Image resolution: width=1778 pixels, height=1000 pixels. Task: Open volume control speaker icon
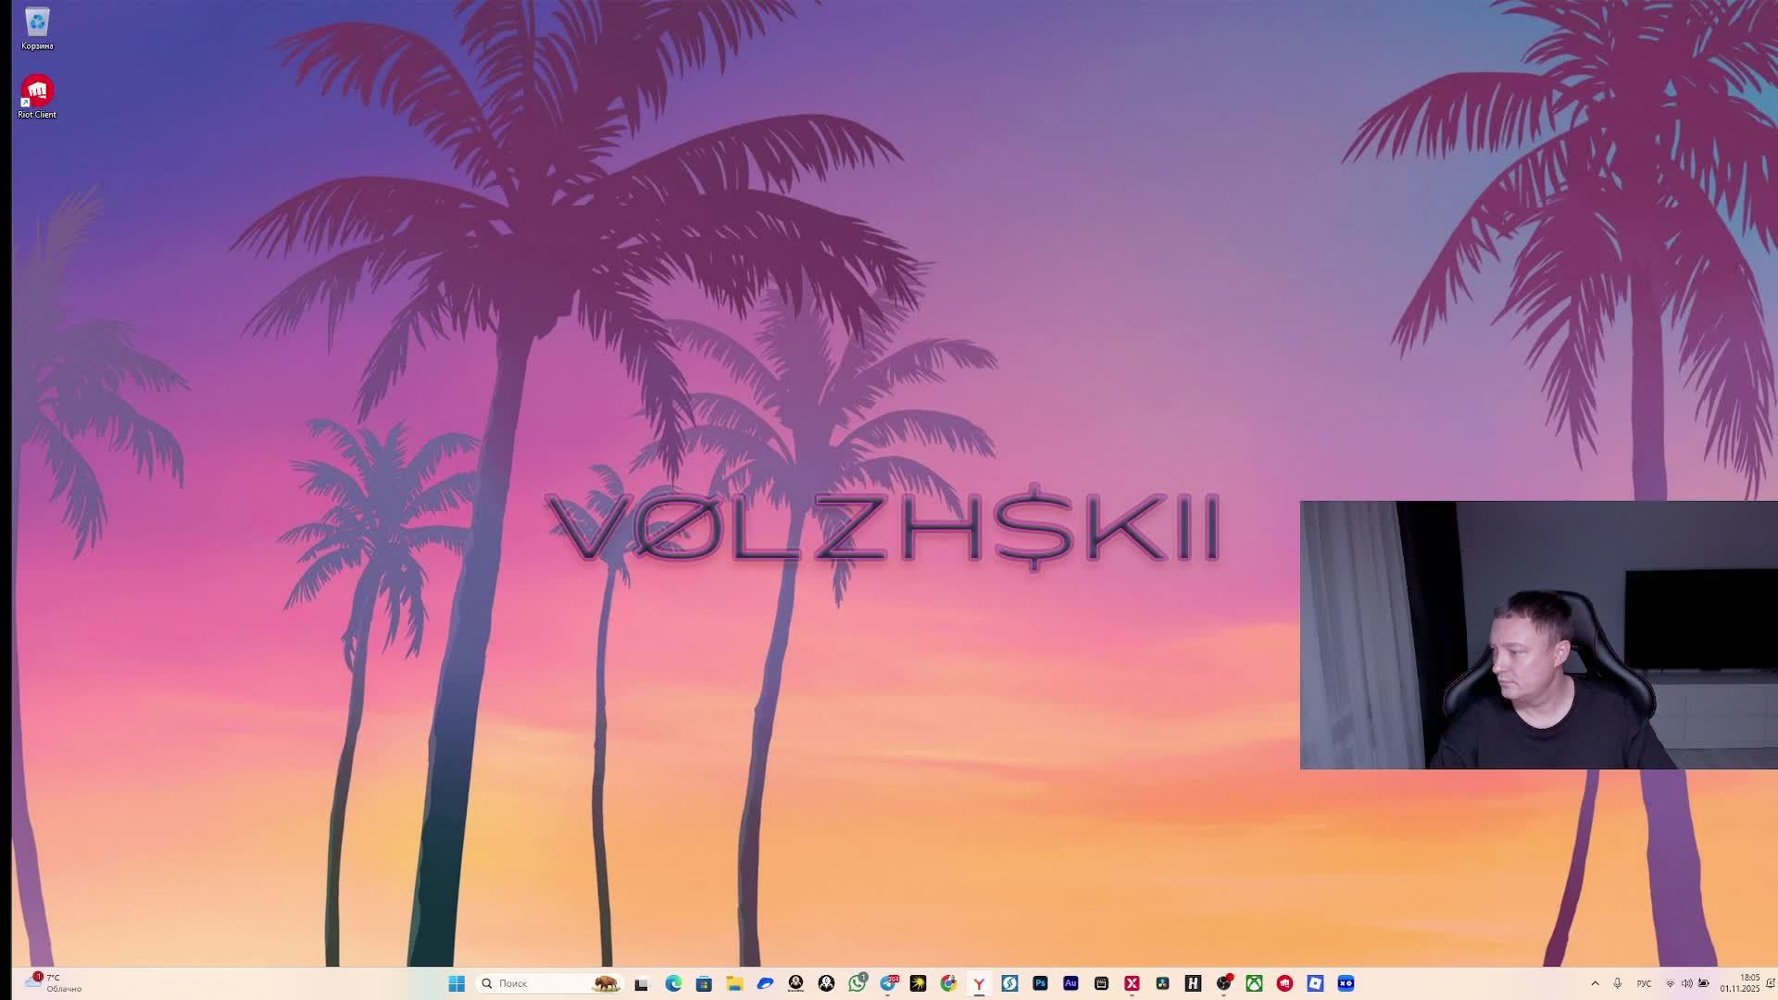pos(1686,983)
